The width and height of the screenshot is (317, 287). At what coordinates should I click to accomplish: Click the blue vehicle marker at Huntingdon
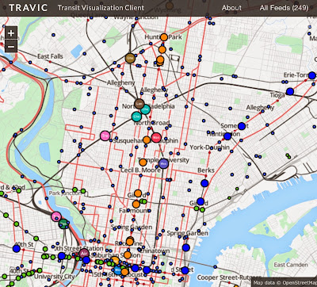pyautogui.click(x=227, y=136)
